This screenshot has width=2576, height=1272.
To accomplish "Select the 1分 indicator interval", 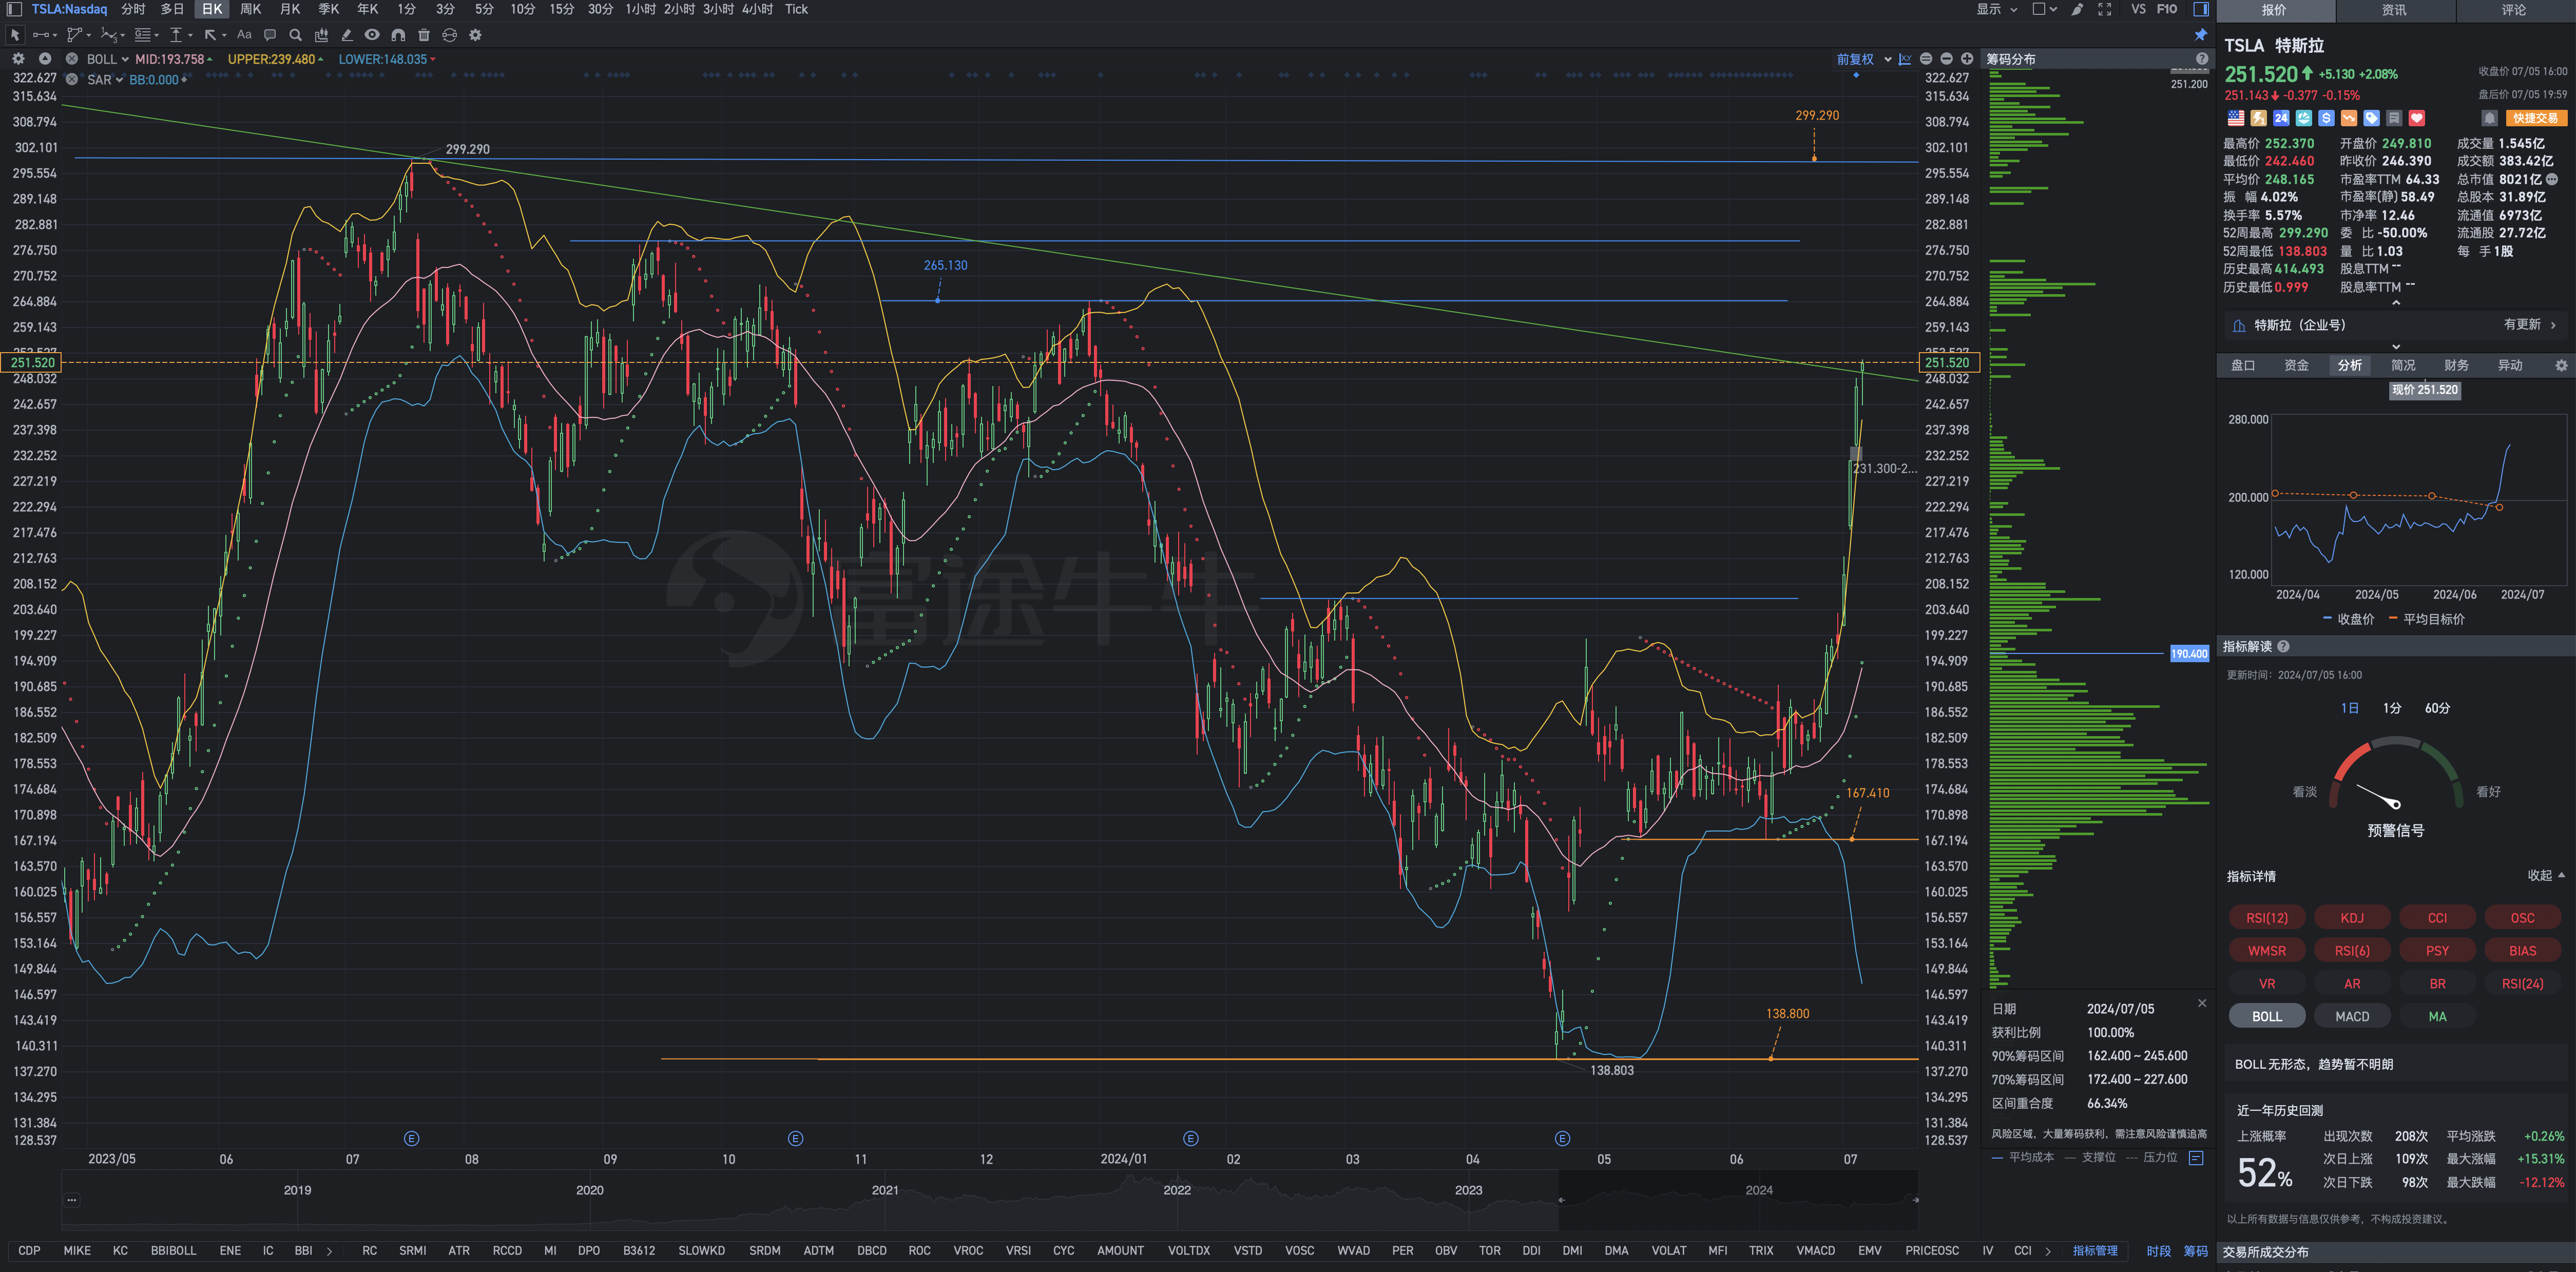I will 2391,708.
